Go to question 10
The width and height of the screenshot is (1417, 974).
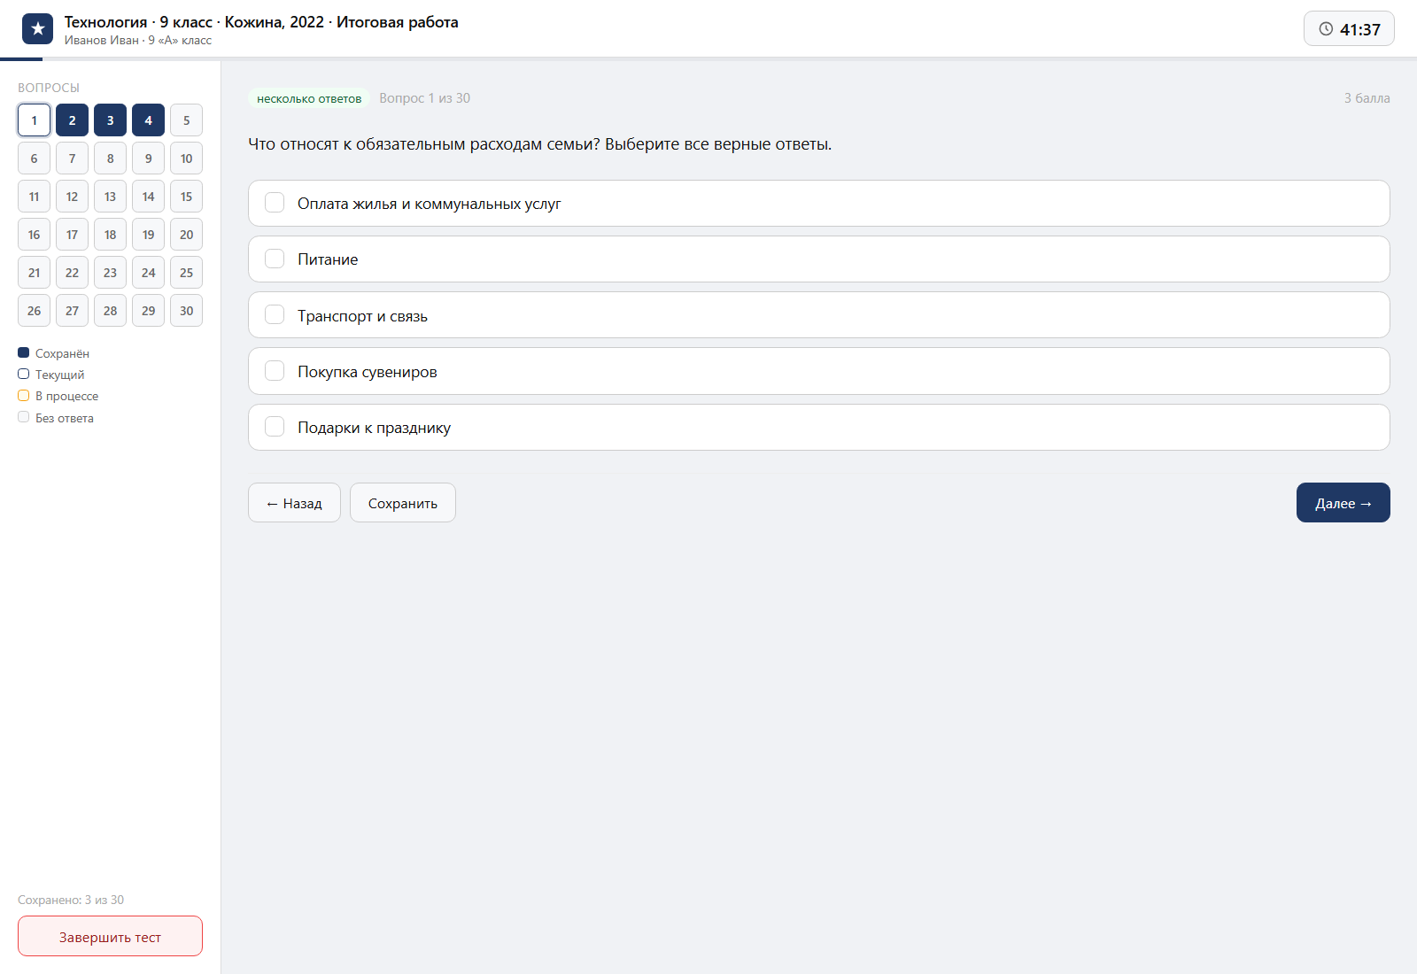pyautogui.click(x=186, y=158)
